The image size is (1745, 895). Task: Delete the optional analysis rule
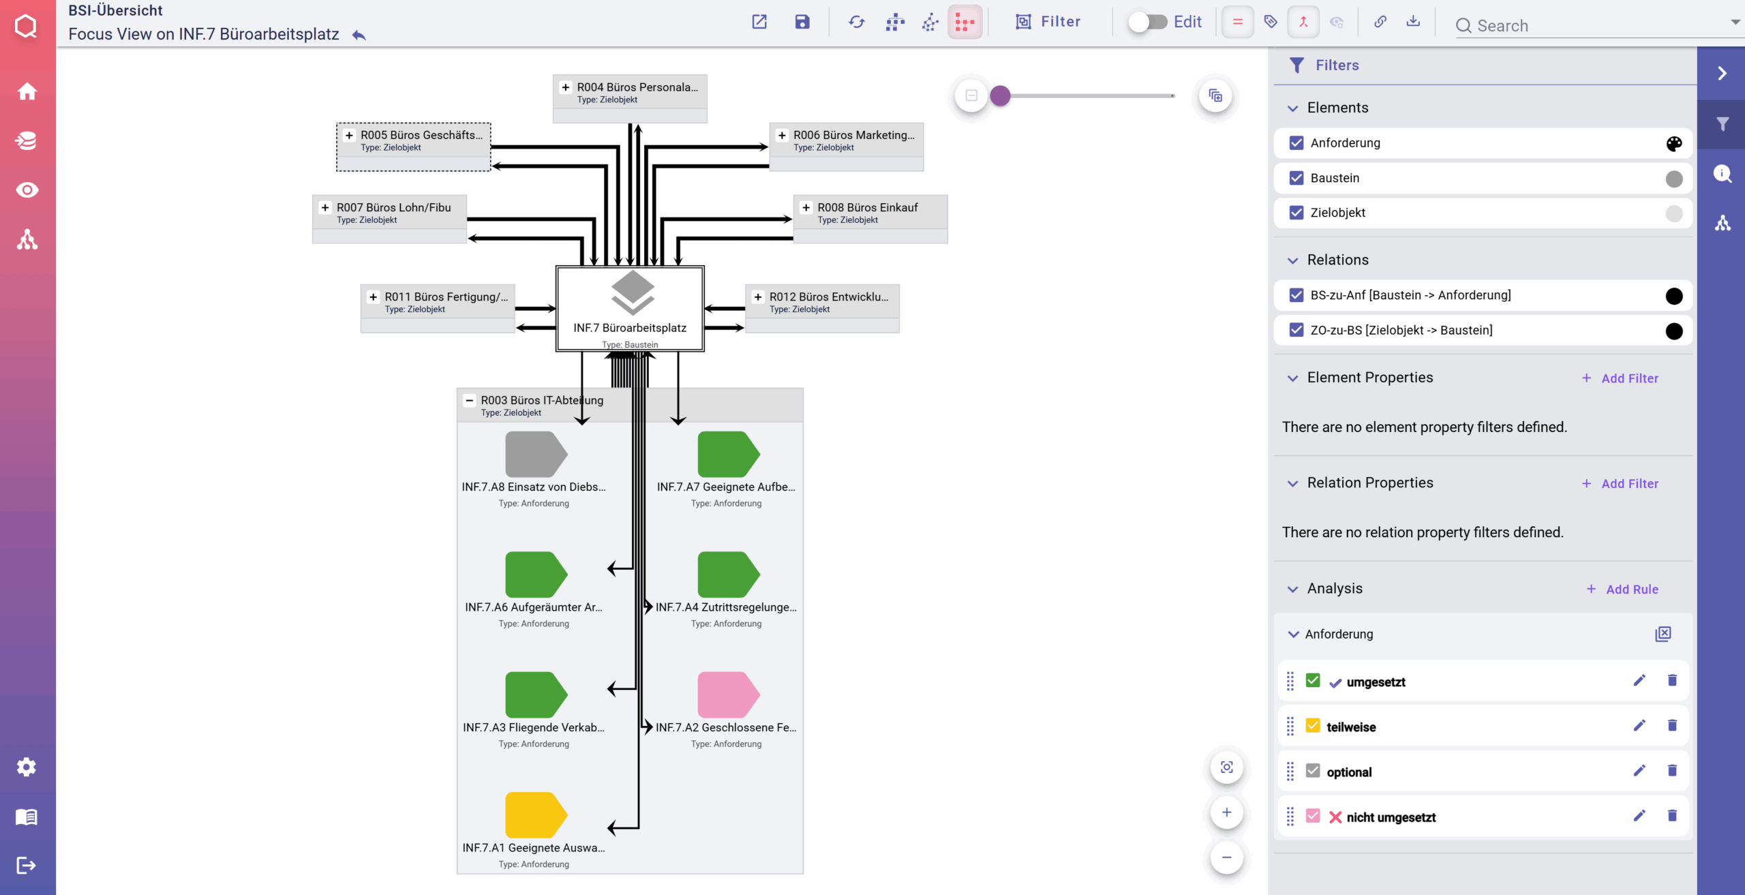(1672, 771)
